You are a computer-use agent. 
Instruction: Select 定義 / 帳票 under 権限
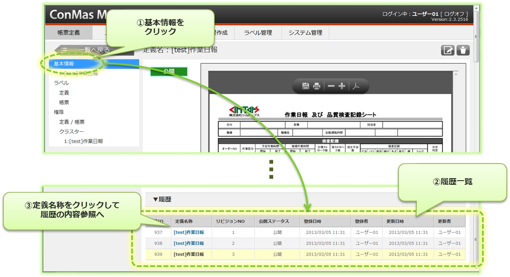click(x=72, y=122)
